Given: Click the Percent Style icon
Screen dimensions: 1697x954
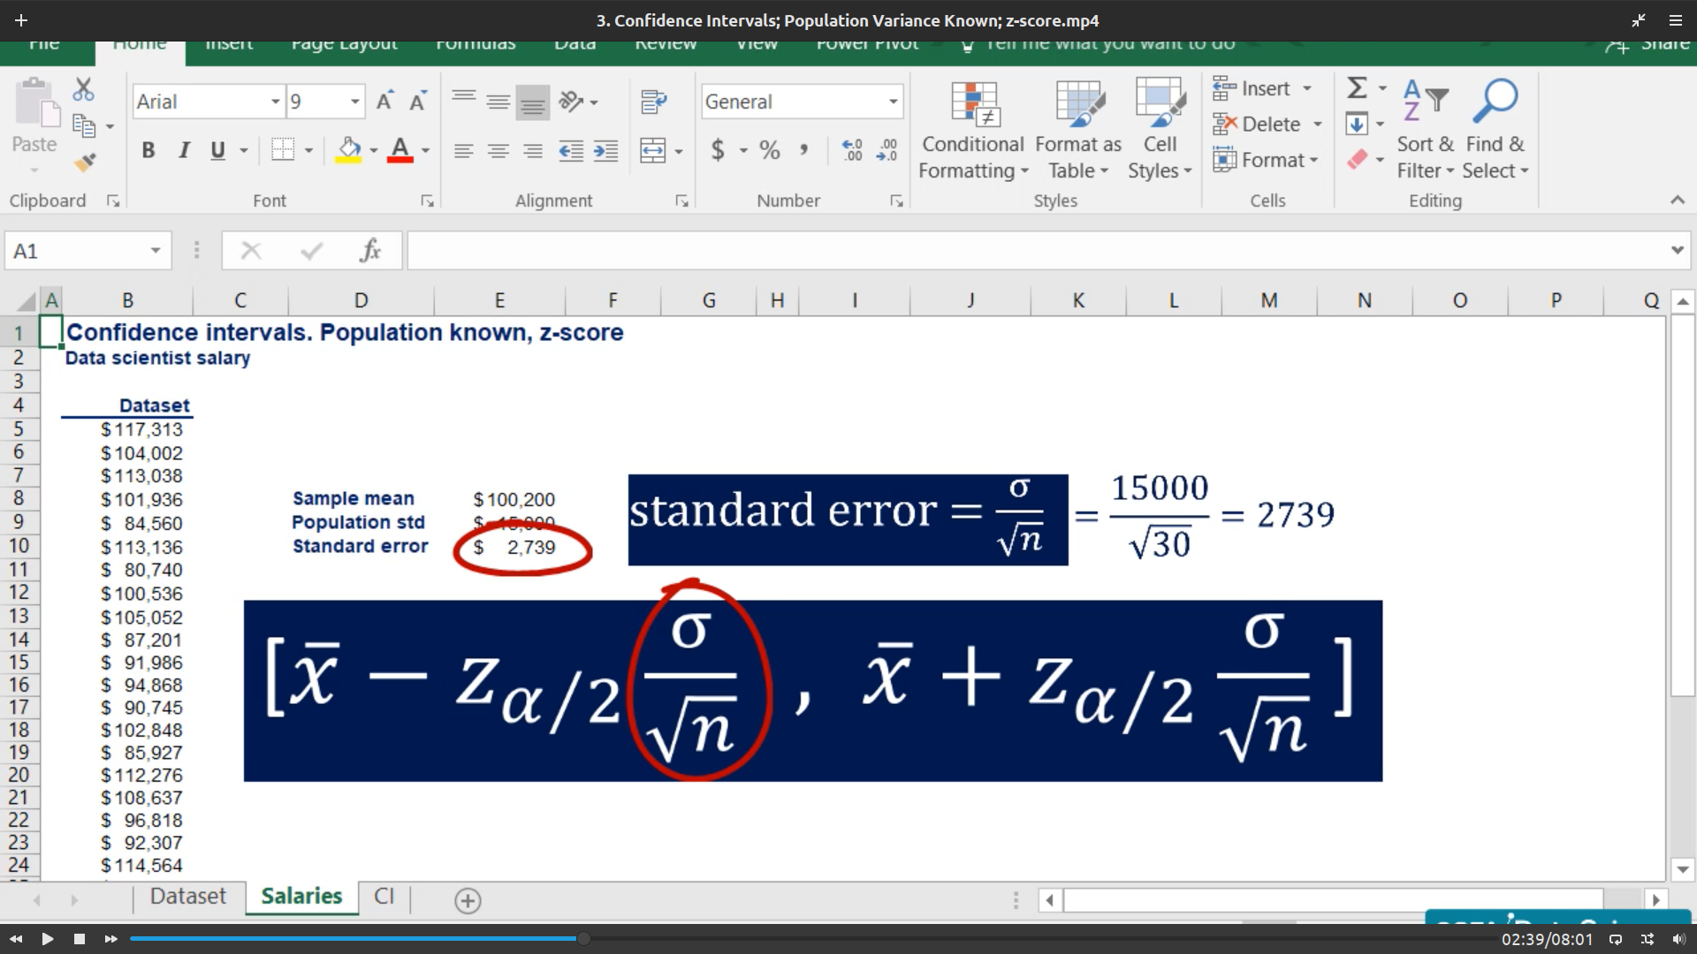Looking at the screenshot, I should coord(770,150).
